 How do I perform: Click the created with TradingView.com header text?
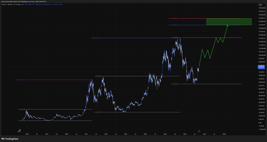(24, 2)
